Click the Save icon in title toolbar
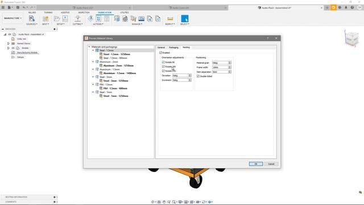The width and height of the screenshot is (364, 205). click(x=18, y=7)
